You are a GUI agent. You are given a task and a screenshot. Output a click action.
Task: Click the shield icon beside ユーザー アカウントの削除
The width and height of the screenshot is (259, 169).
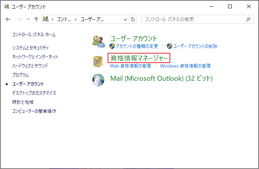coord(169,46)
